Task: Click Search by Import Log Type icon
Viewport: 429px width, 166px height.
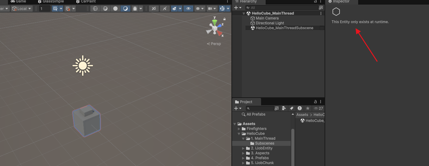Action: 300,108
